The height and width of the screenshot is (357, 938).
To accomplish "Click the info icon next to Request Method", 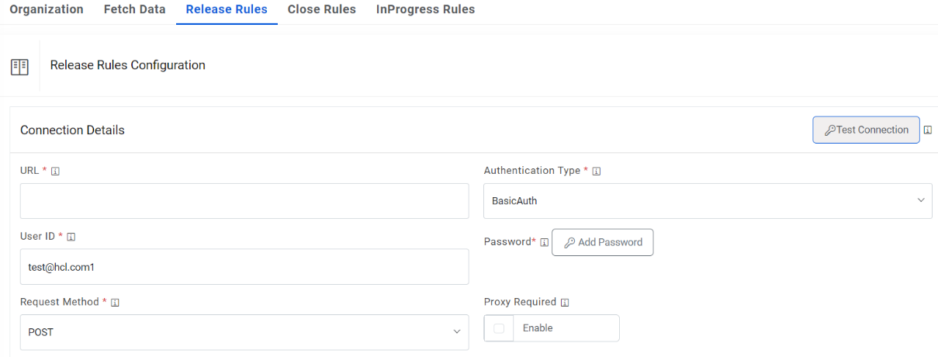I will [115, 303].
